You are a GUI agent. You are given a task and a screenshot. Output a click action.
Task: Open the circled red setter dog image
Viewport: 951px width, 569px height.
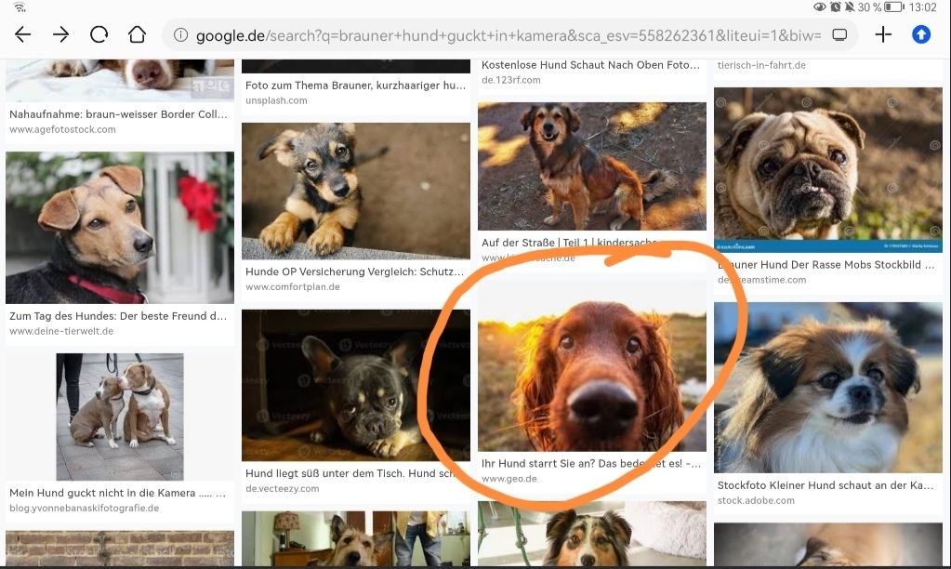[x=591, y=366]
